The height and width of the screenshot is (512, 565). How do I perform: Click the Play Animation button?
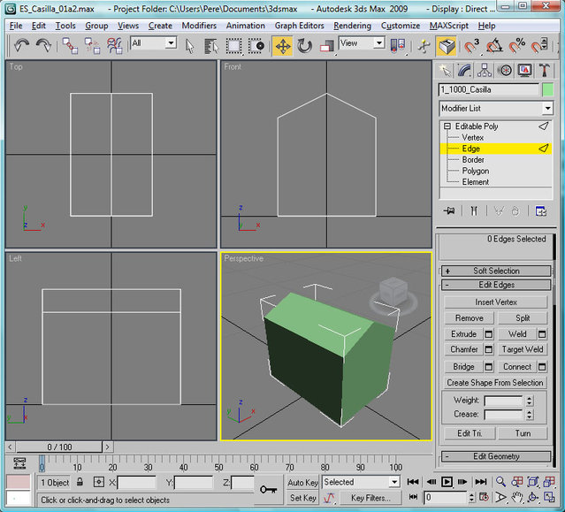click(x=447, y=482)
